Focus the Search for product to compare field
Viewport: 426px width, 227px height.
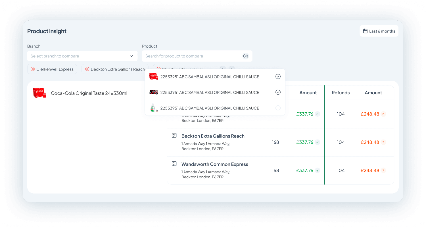[x=197, y=56]
